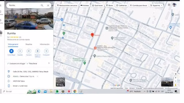Expand opening hours dropdown arrow
The image size is (184, 103).
point(37,76)
